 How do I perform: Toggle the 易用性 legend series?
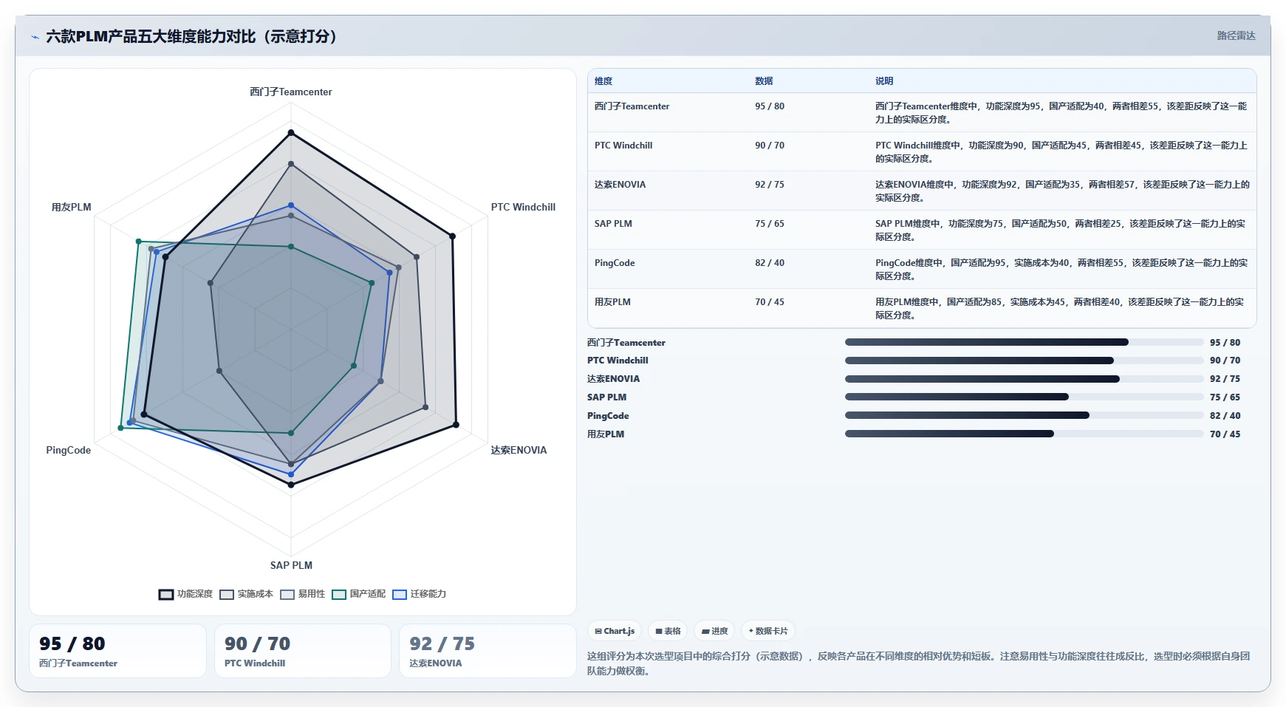tap(302, 594)
